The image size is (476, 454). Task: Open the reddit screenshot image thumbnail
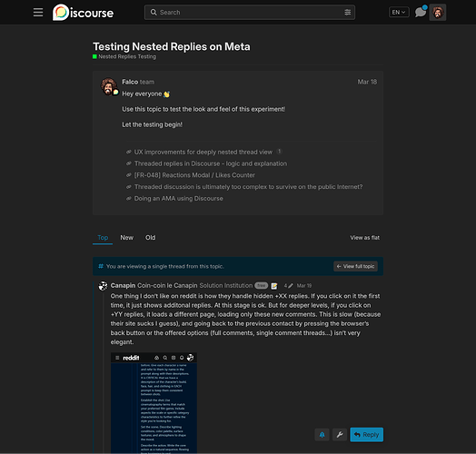(x=154, y=403)
